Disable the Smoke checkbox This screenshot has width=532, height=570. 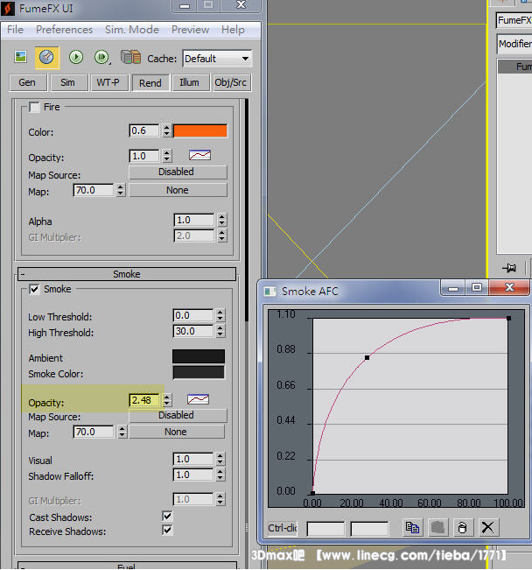point(34,289)
